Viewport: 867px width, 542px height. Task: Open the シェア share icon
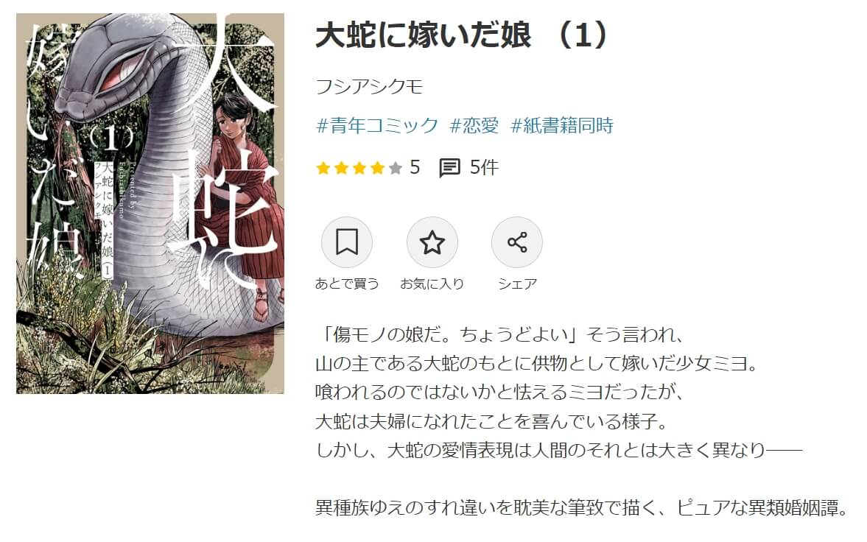tap(517, 242)
